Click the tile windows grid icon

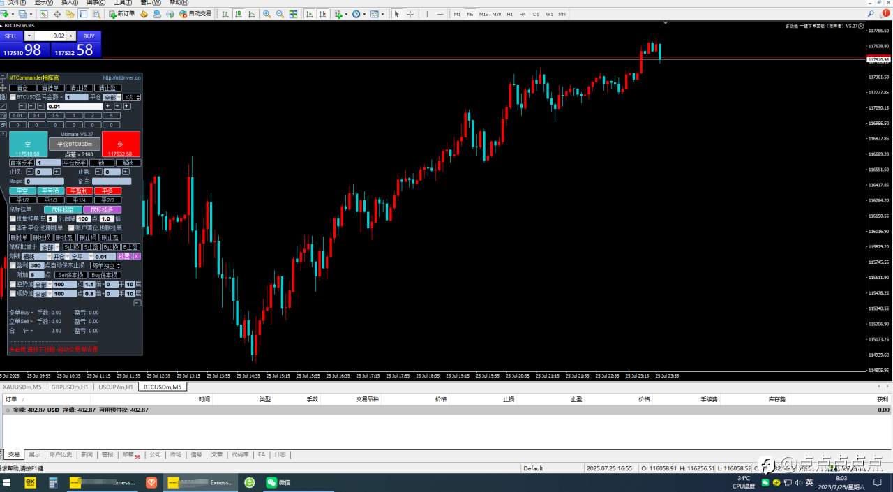[x=294, y=14]
